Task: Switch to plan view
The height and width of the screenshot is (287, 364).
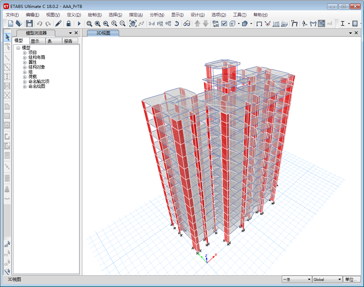Action: point(160,24)
